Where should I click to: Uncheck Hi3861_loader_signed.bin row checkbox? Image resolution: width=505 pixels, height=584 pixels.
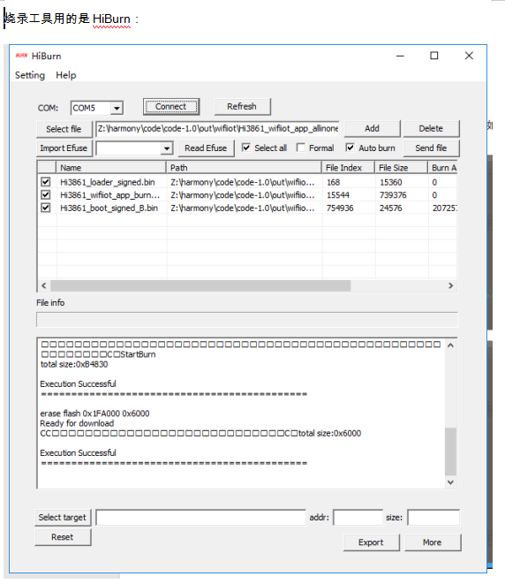[45, 182]
